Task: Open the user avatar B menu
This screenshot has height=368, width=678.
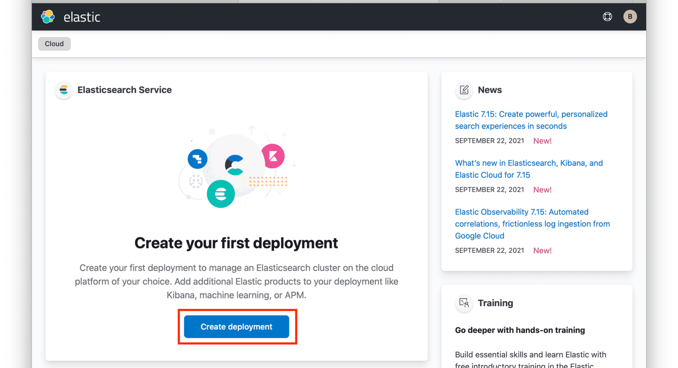Action: click(630, 17)
